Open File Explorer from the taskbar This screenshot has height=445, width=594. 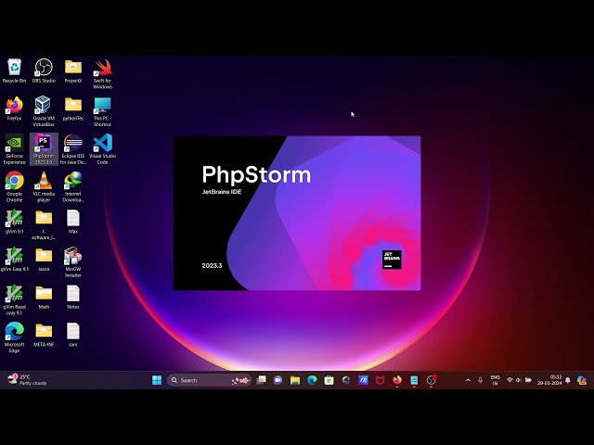click(x=295, y=380)
